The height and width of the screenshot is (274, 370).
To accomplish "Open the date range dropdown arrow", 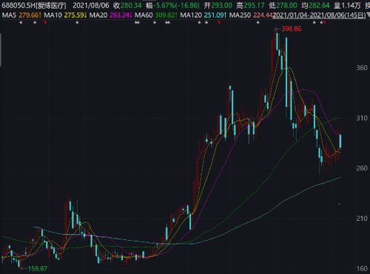I will coord(368,16).
